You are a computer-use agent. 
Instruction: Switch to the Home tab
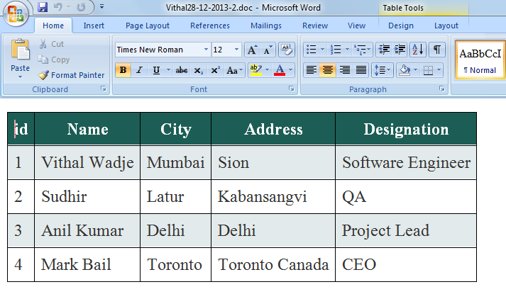coord(53,26)
